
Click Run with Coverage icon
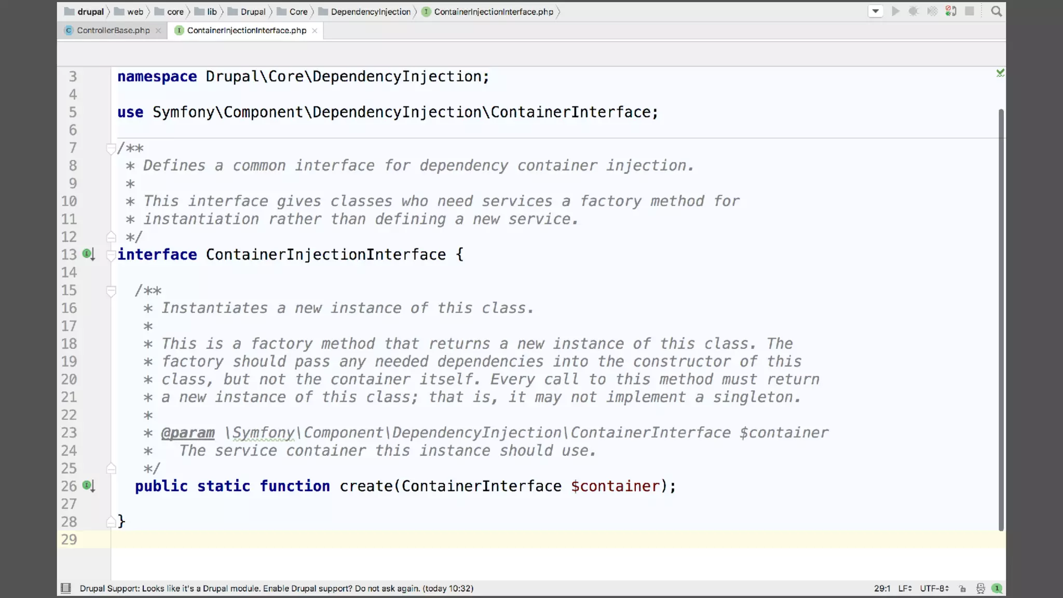[x=932, y=11]
